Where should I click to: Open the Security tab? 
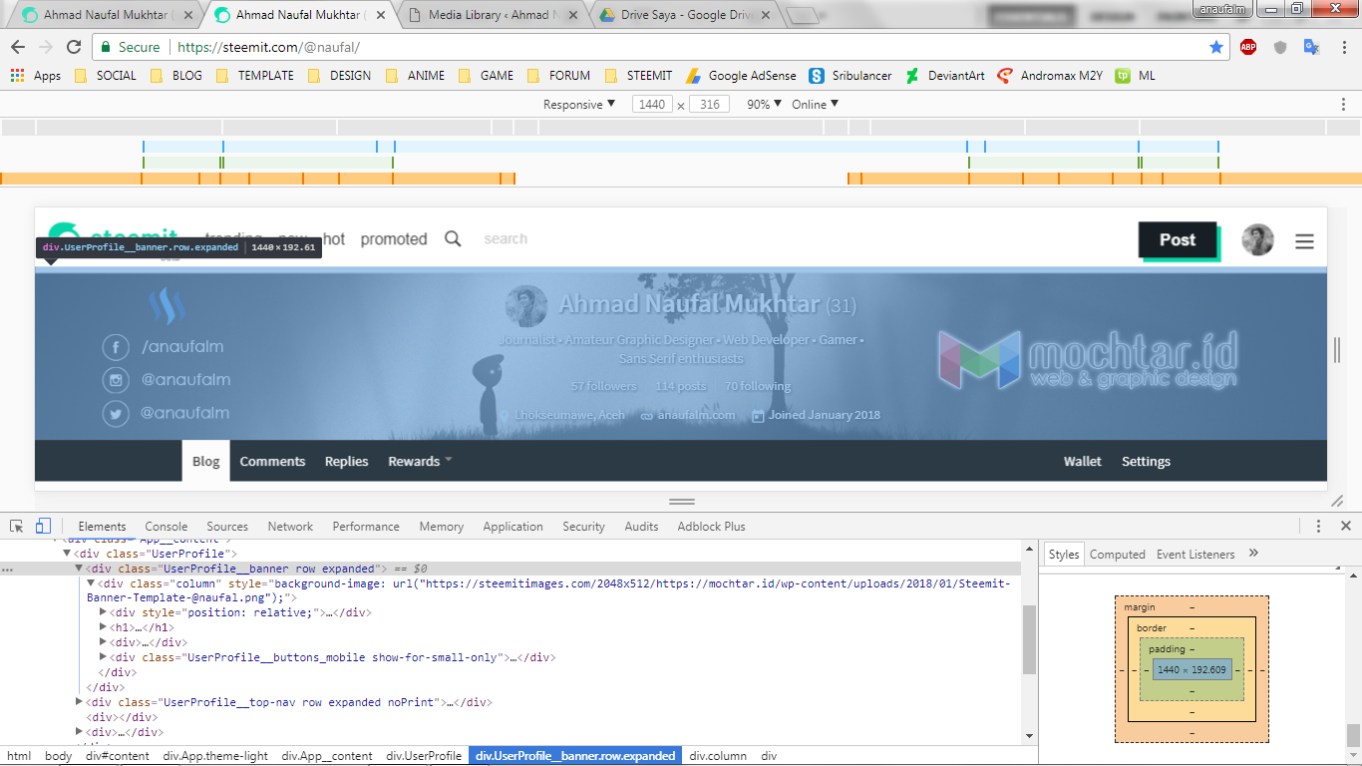tap(583, 527)
